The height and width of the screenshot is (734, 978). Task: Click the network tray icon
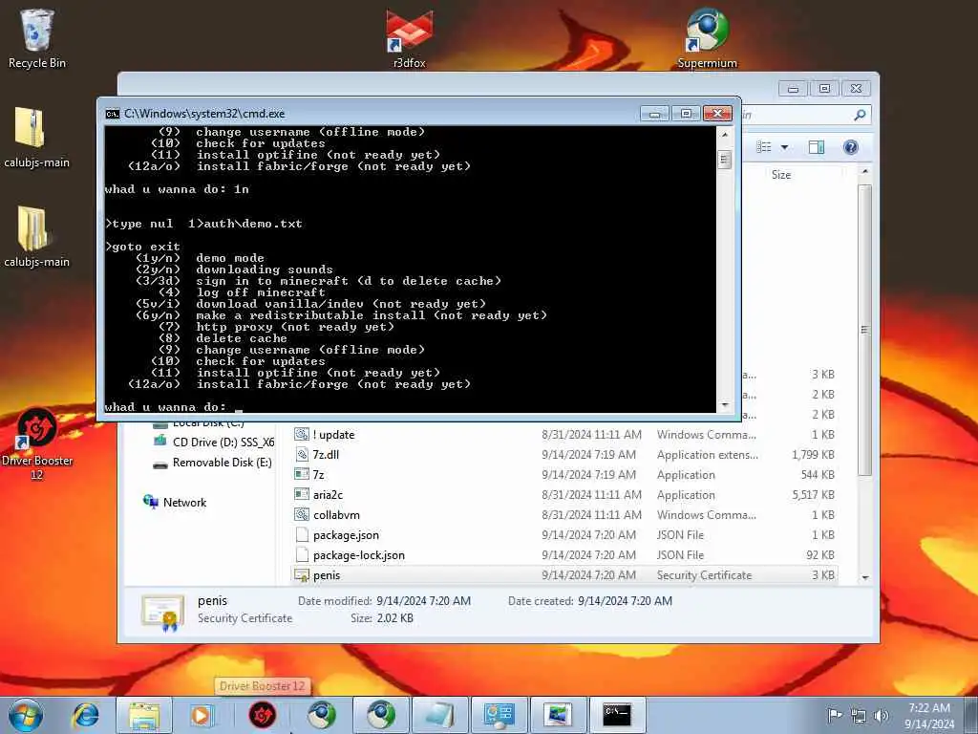859,716
